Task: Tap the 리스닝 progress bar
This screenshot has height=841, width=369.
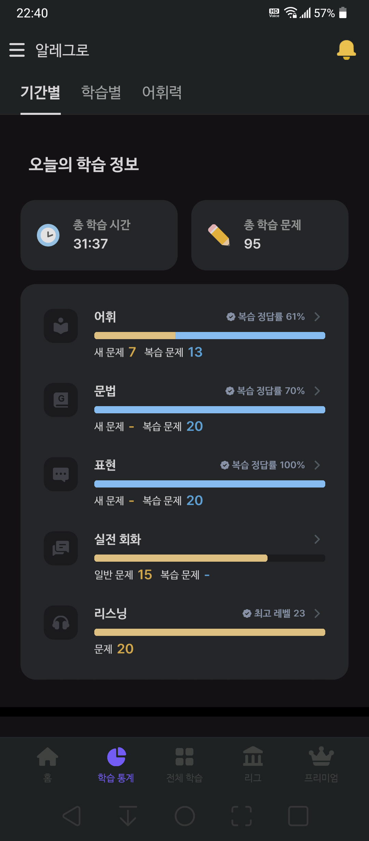Action: (210, 632)
